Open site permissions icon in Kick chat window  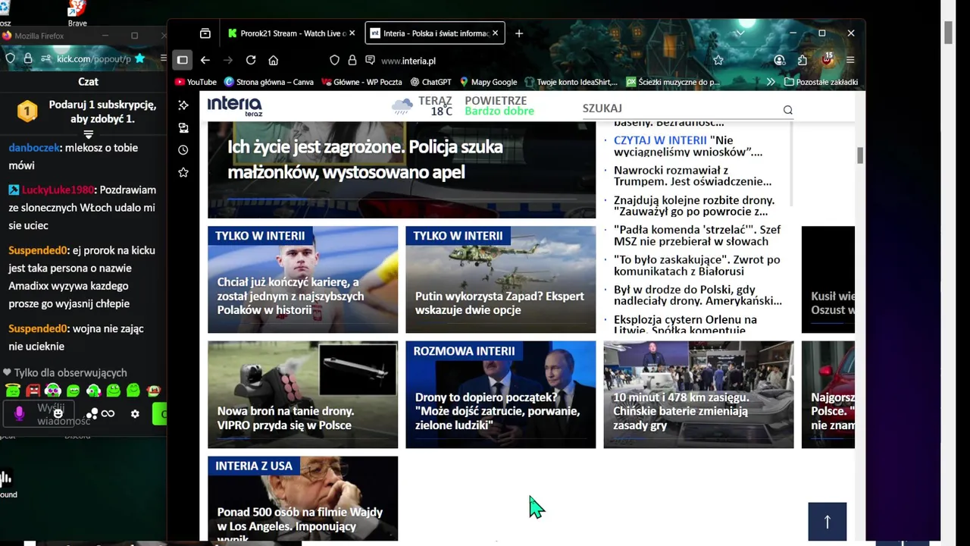(x=45, y=58)
